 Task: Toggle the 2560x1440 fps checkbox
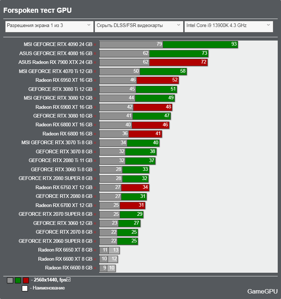[69, 280]
